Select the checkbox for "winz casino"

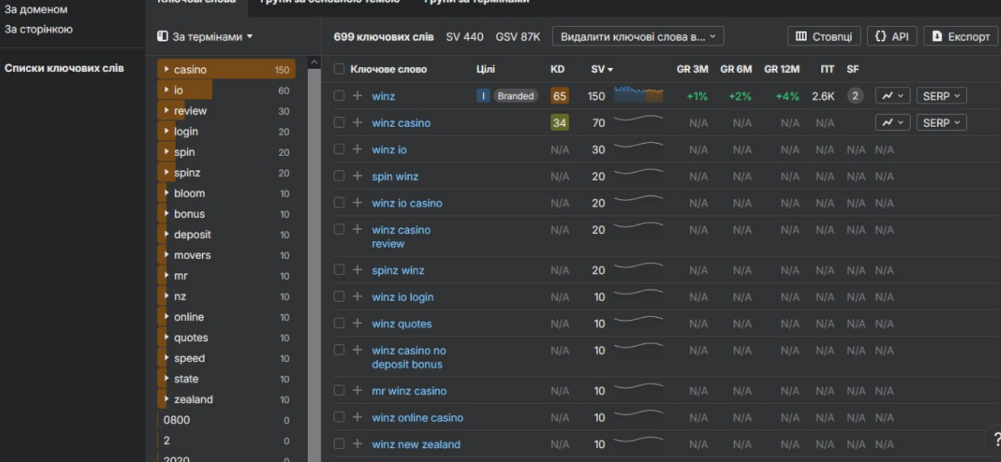click(x=339, y=122)
